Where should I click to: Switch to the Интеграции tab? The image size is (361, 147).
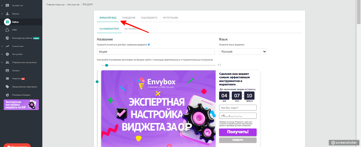170,18
